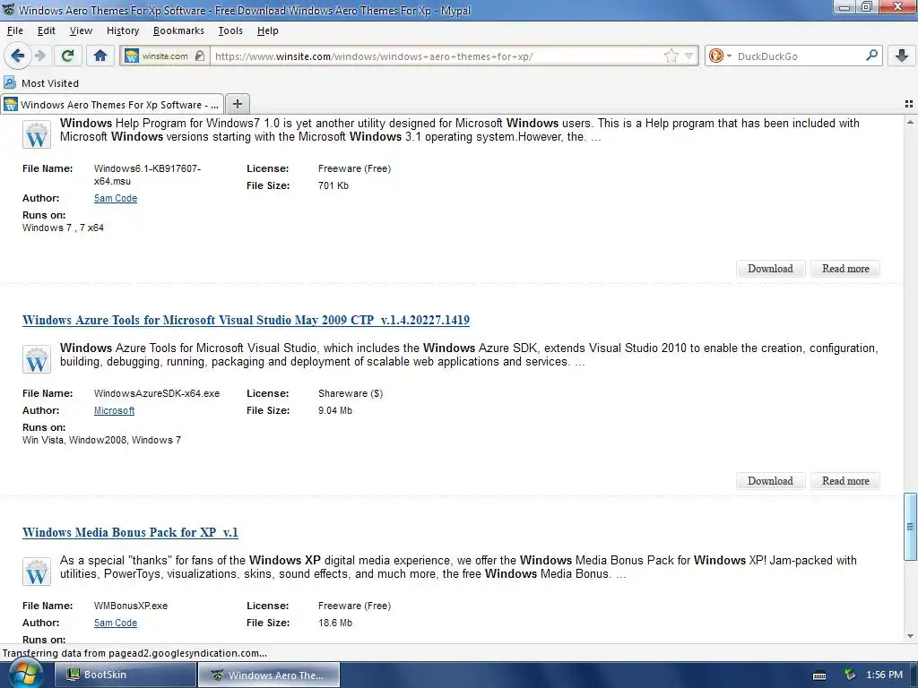918x688 pixels.
Task: Click the network tray icon
Action: click(850, 675)
